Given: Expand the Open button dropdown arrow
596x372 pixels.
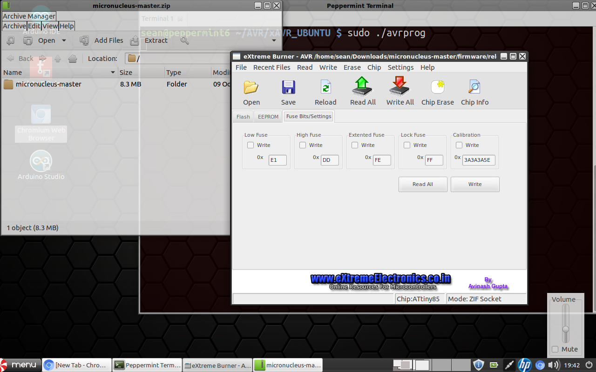Looking at the screenshot, I should [x=64, y=40].
